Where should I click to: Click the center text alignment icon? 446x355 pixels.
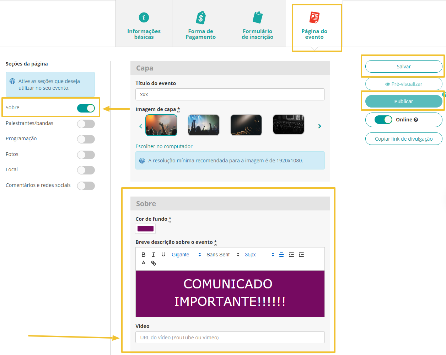281,255
